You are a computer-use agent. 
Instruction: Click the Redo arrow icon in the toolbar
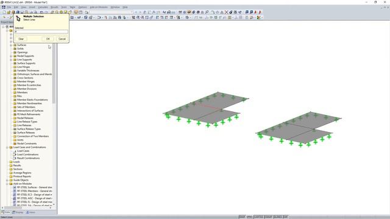(46, 12)
